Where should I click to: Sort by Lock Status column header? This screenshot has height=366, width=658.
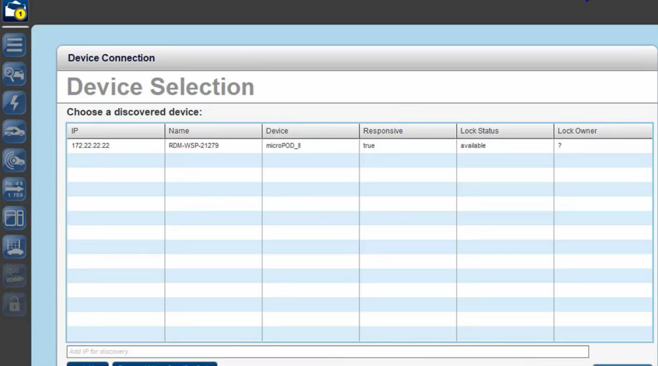pyautogui.click(x=505, y=131)
